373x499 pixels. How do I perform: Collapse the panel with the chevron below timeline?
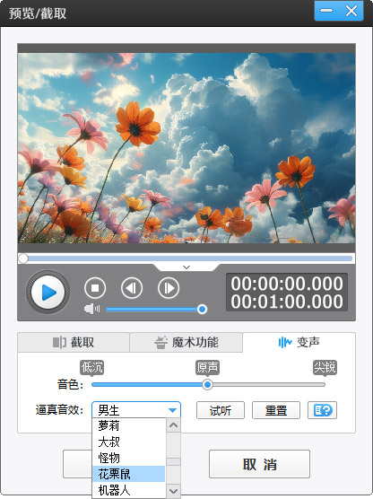(x=186, y=267)
